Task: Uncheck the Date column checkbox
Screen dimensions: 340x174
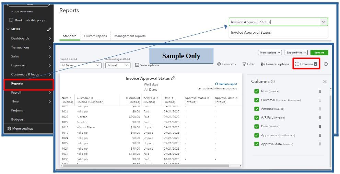Action: click(257, 127)
